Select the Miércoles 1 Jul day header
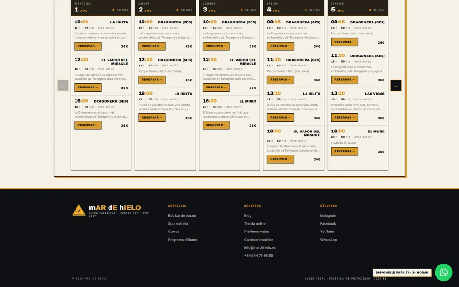The height and width of the screenshot is (287, 459). [x=101, y=8]
